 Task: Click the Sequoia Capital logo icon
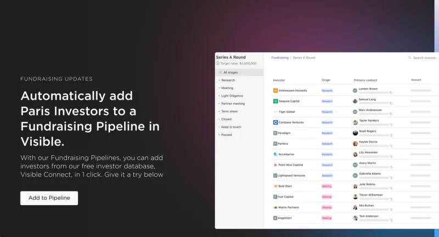275,101
